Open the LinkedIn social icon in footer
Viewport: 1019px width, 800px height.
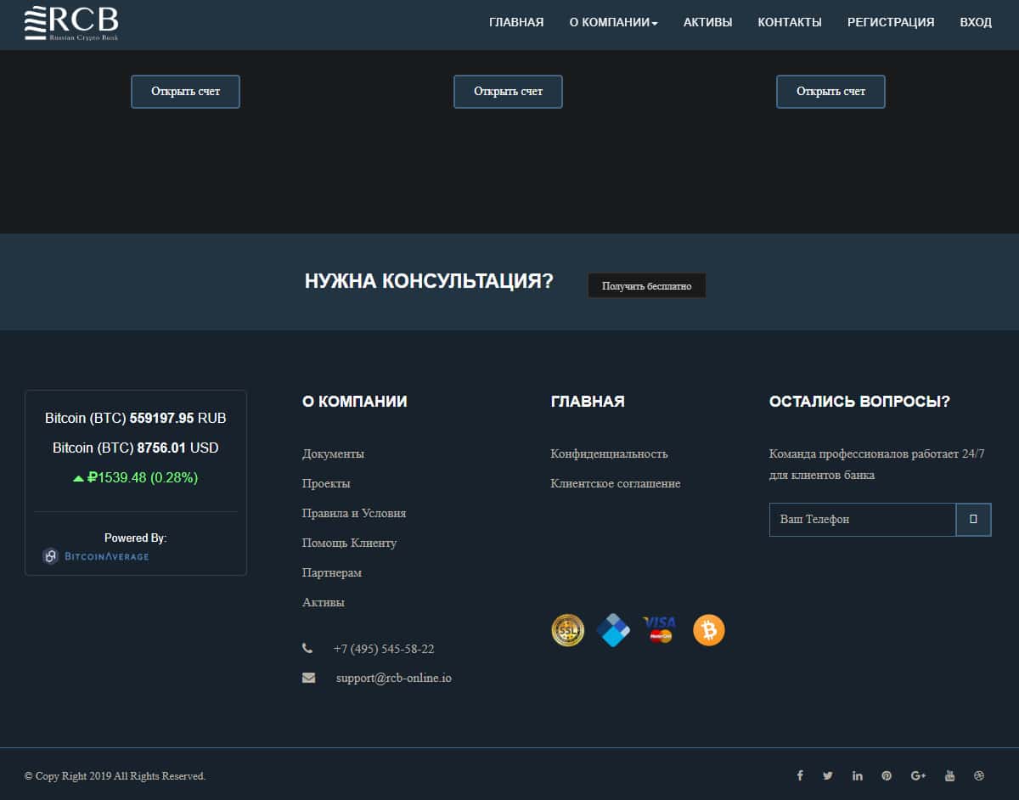click(858, 775)
